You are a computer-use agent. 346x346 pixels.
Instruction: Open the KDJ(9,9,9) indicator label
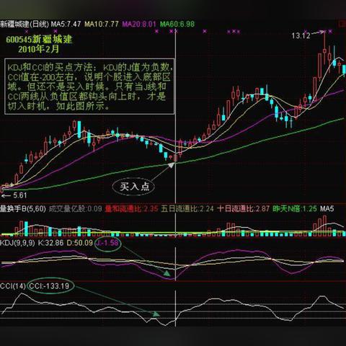[x=17, y=243]
